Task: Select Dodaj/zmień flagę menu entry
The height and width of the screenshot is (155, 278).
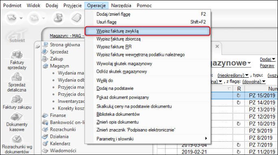Action: point(148,14)
